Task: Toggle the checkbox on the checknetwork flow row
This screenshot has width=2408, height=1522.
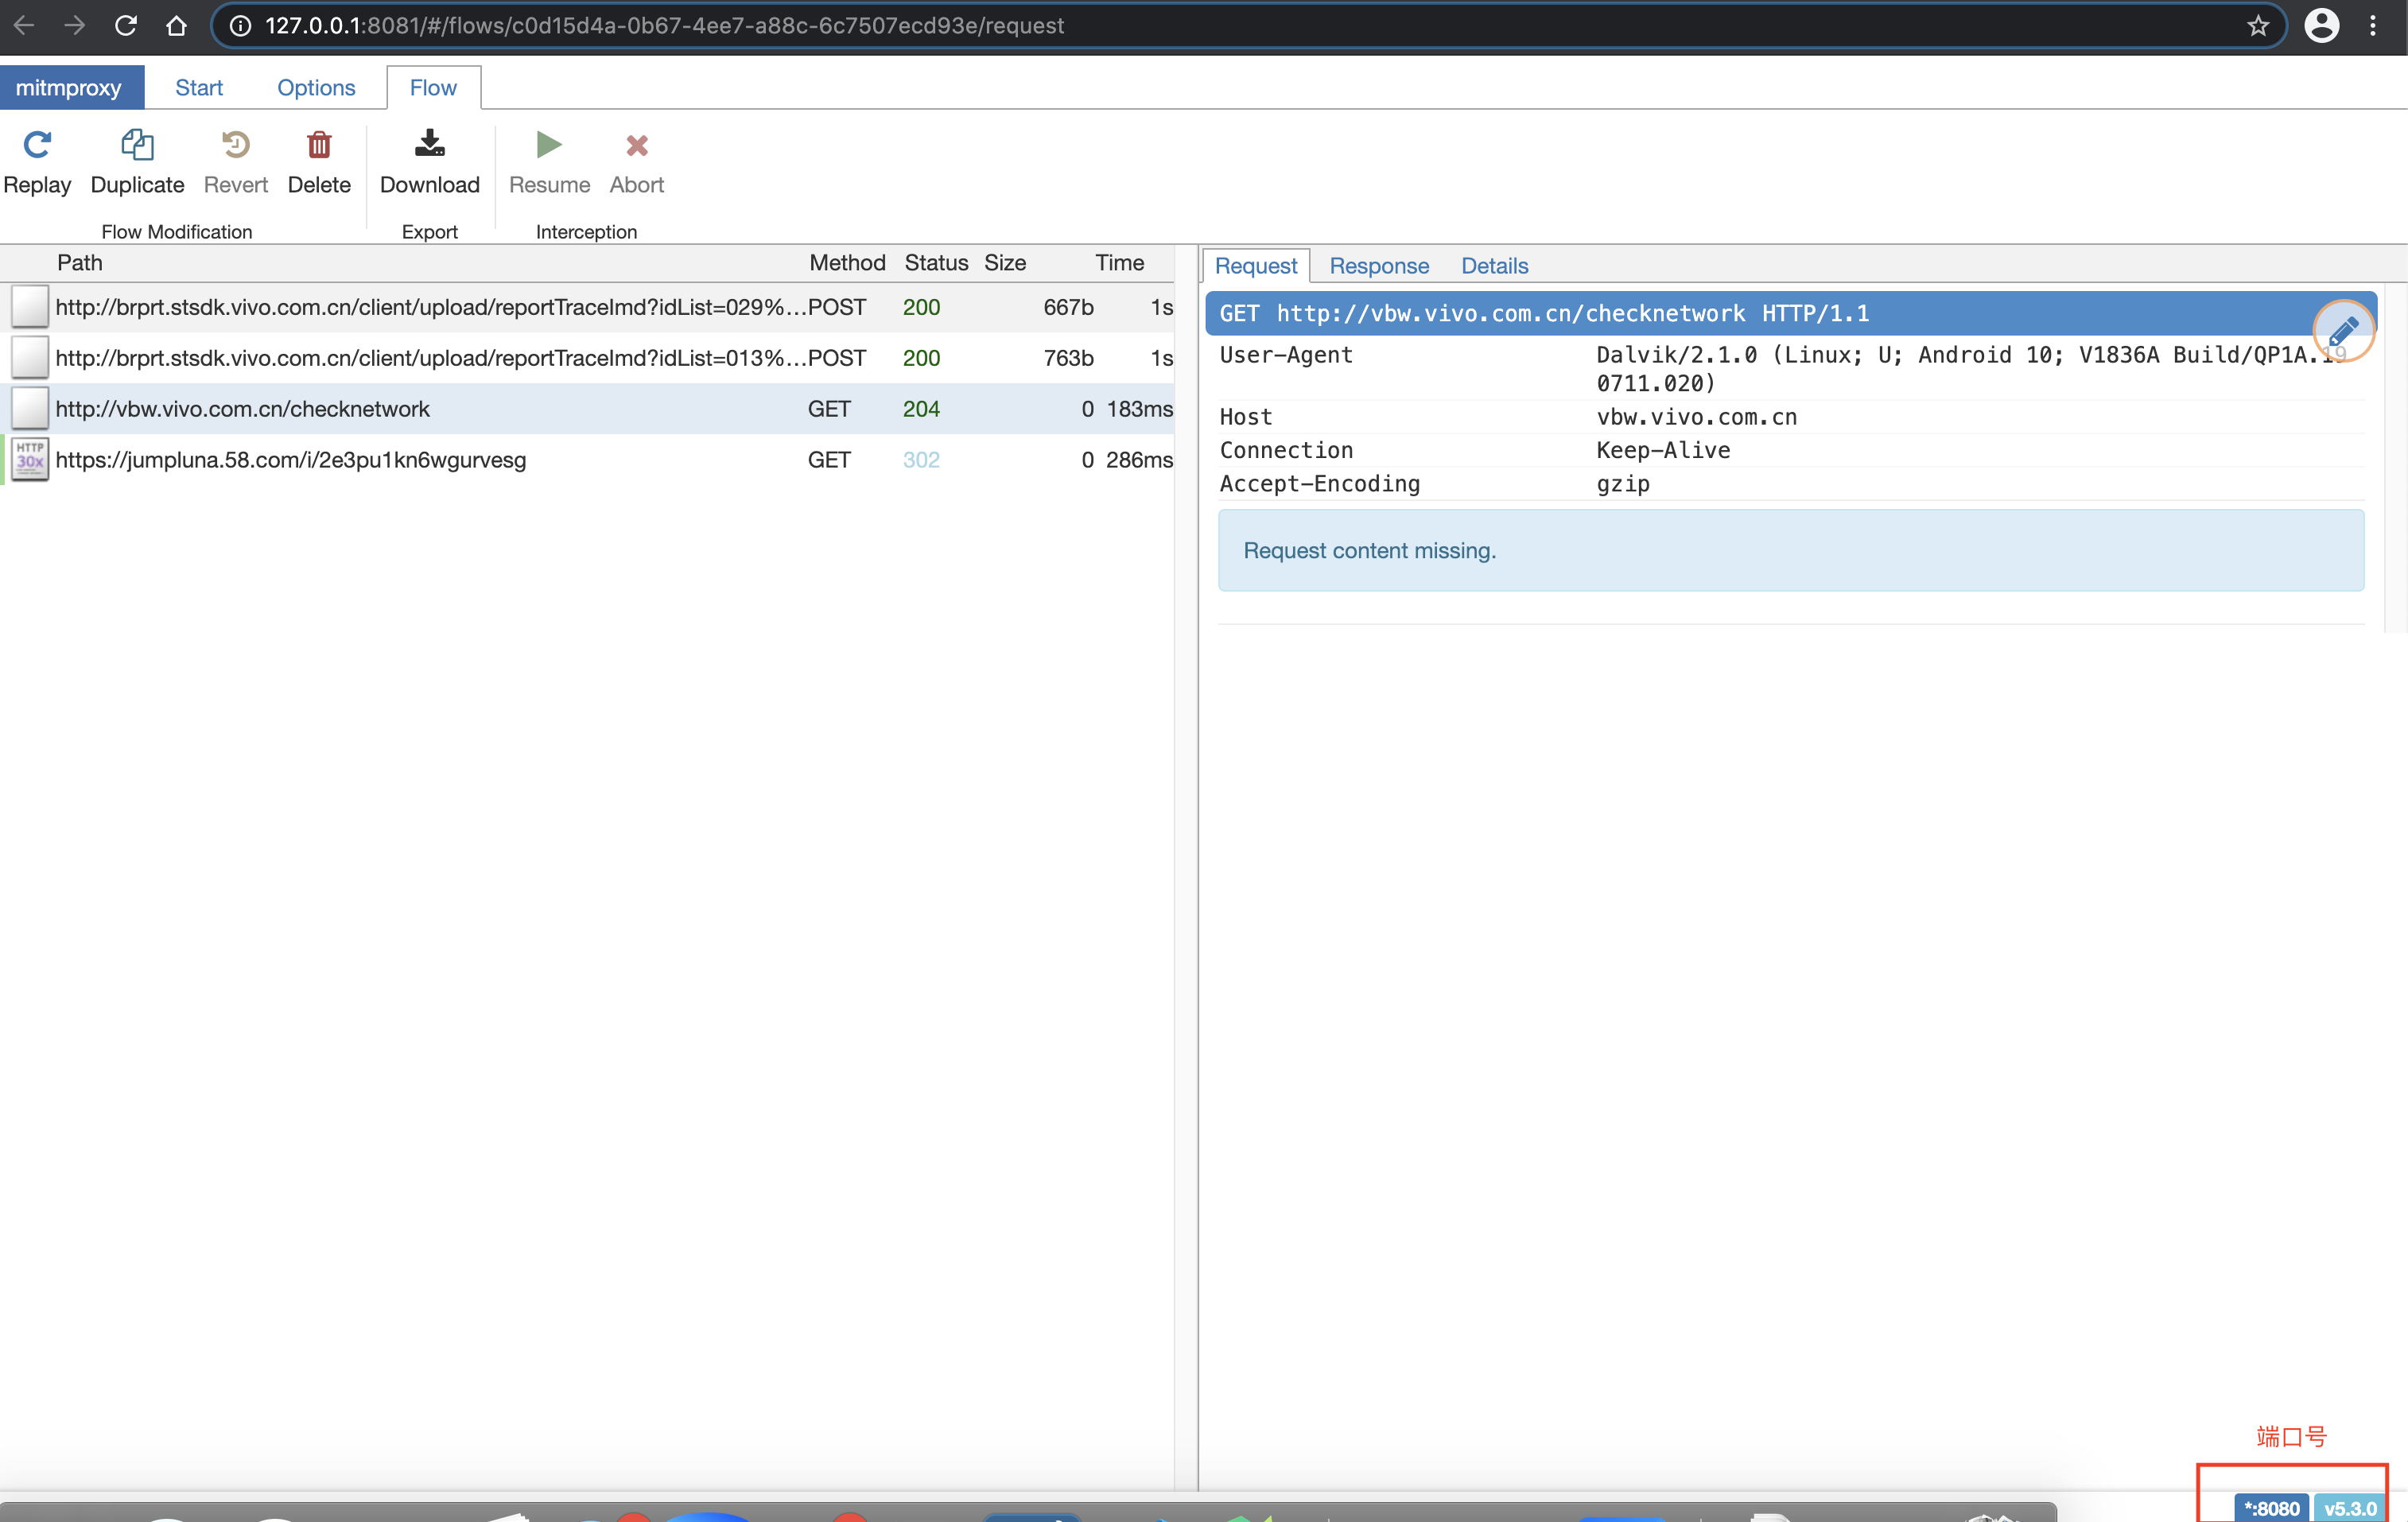Action: pos(29,408)
